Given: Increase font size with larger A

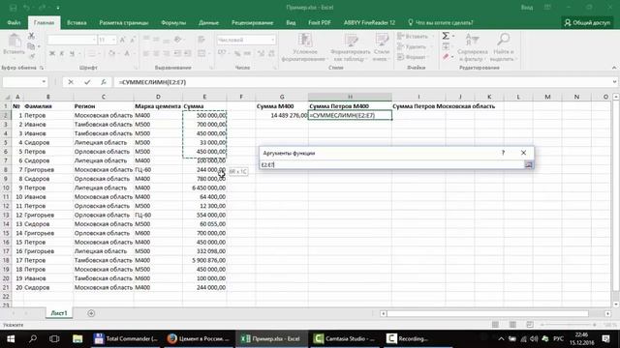Looking at the screenshot, I should (123, 40).
